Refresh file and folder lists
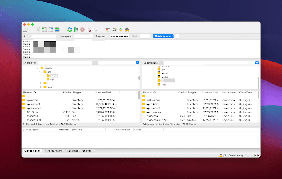 pos(70,30)
